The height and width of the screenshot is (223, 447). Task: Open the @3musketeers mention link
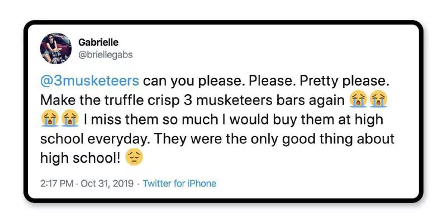89,81
